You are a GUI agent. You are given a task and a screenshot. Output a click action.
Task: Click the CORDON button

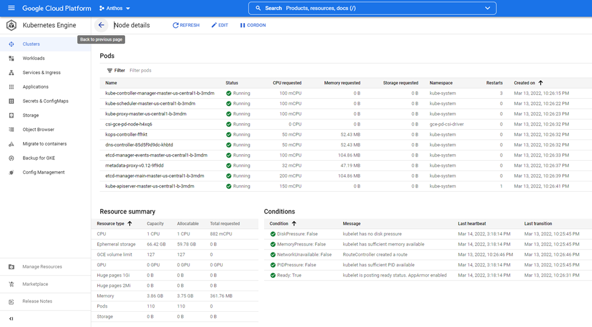pos(253,25)
